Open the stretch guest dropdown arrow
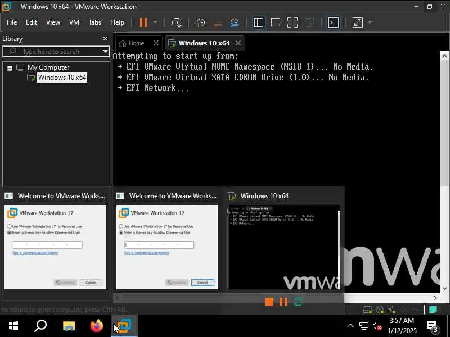Screen dimensions: 450x337 click(370, 22)
